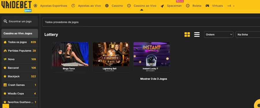The width and height of the screenshot is (260, 108).
Task: Click the Lightning Ball title text
Action: [x=109, y=69]
